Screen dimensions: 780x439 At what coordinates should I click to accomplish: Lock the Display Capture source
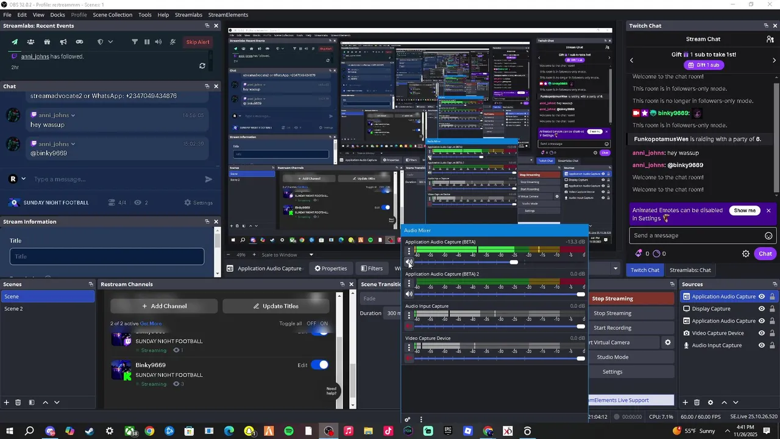(x=772, y=309)
